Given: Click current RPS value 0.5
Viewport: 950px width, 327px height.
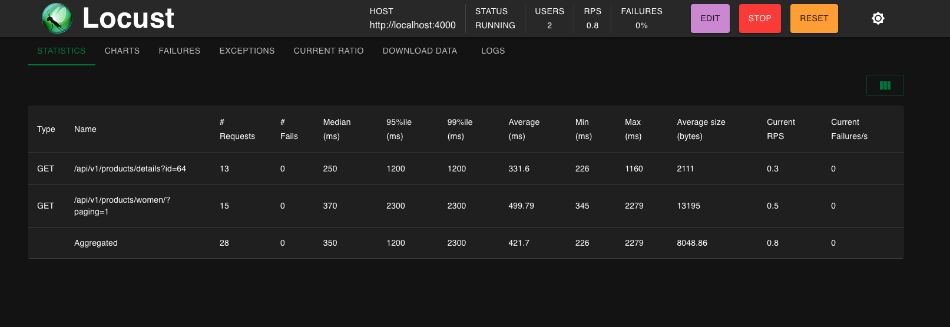Looking at the screenshot, I should point(773,206).
